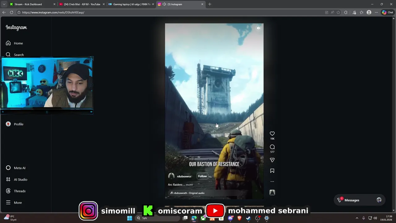Show hidden system tray icons
Image resolution: width=396 pixels, height=223 pixels.
pyautogui.click(x=357, y=218)
